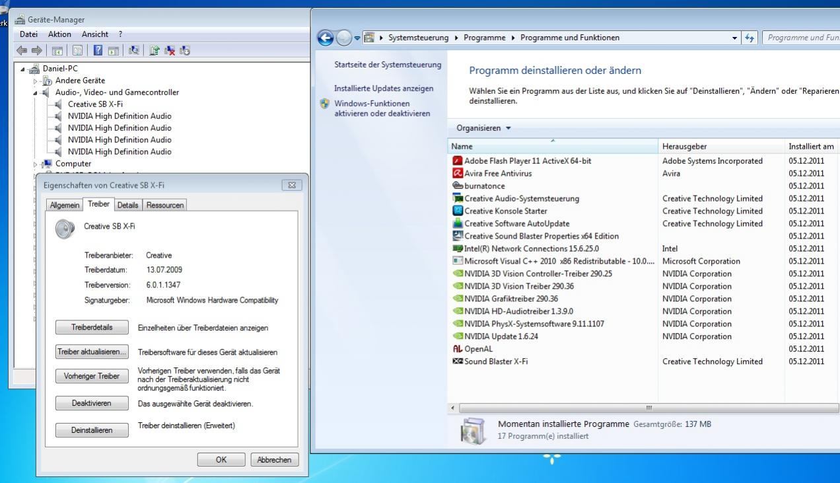Click the Microsoft Visual C++ 2010 icon
The image size is (840, 483).
pyautogui.click(x=457, y=261)
